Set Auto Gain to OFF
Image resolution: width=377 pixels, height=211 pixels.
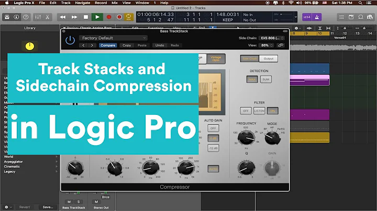click(x=213, y=128)
